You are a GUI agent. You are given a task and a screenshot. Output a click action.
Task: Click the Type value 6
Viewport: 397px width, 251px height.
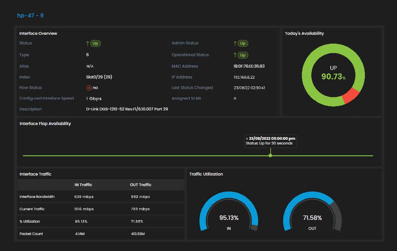87,55
